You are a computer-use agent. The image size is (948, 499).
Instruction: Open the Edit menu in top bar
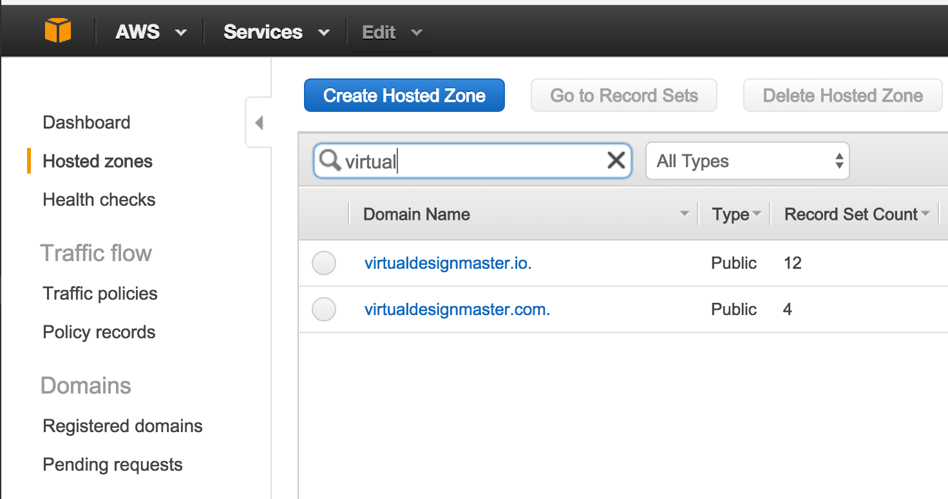click(392, 32)
